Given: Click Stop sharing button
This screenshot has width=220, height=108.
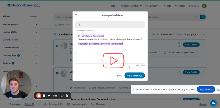Looking at the screenshot, I should click(206, 89).
